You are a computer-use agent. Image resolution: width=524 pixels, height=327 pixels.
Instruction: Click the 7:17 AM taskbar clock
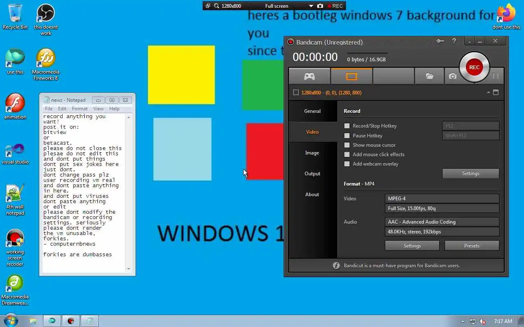click(x=503, y=321)
